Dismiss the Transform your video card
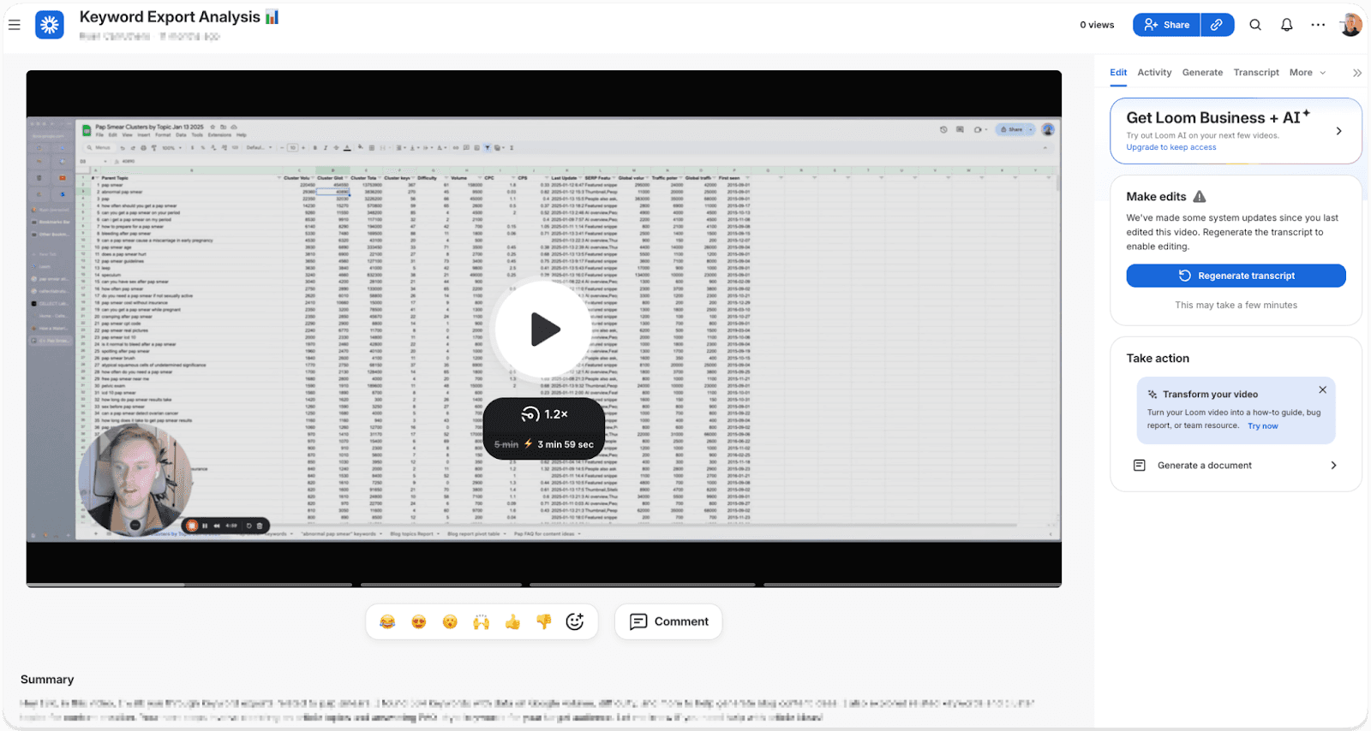Image resolution: width=1371 pixels, height=731 pixels. click(x=1322, y=389)
